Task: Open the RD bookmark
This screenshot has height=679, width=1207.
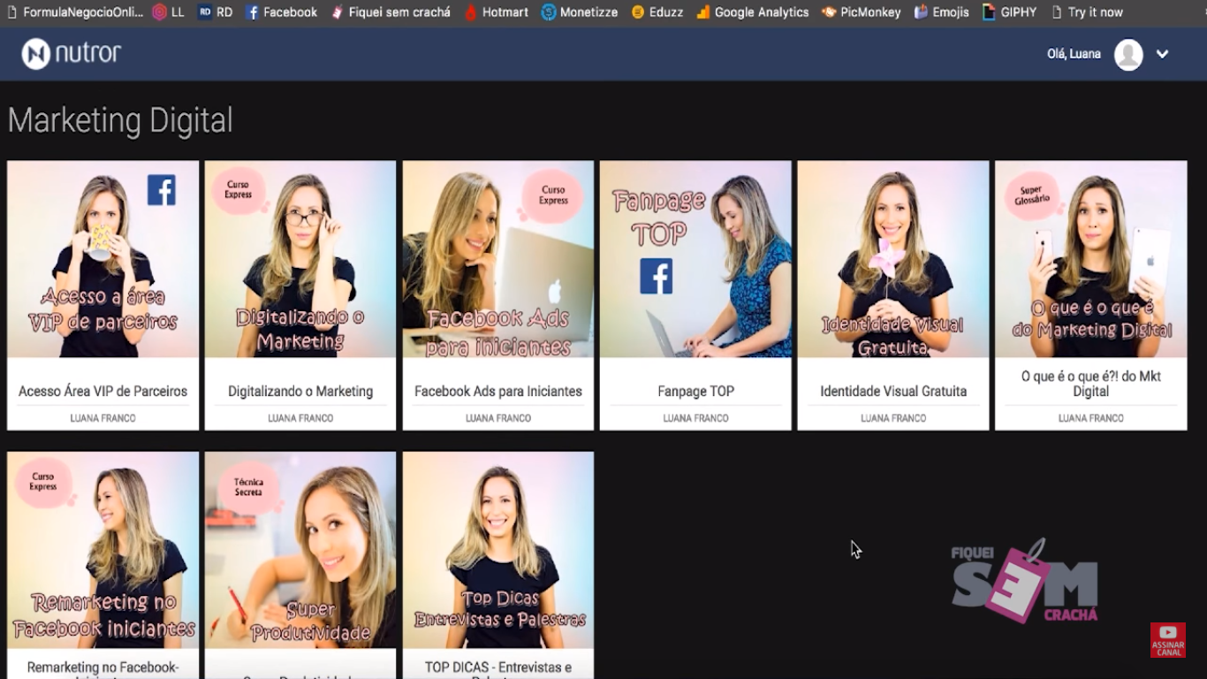Action: point(216,12)
